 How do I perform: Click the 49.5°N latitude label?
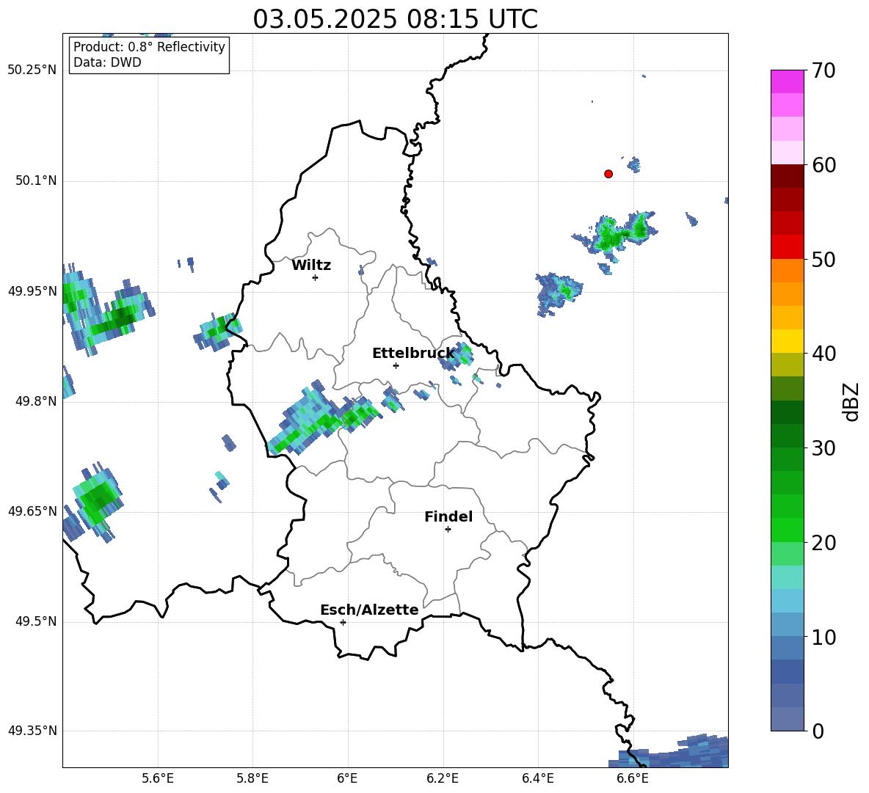36,621
